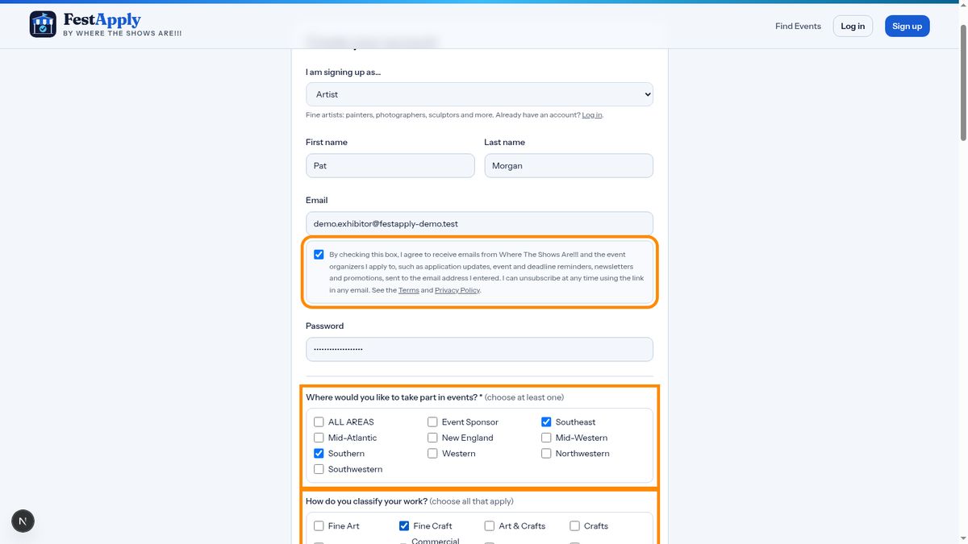
Task: Click into the Password field
Action: click(479, 349)
